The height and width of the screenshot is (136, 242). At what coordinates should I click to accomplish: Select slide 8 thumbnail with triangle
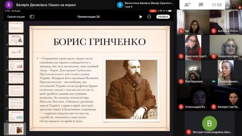tap(16, 40)
